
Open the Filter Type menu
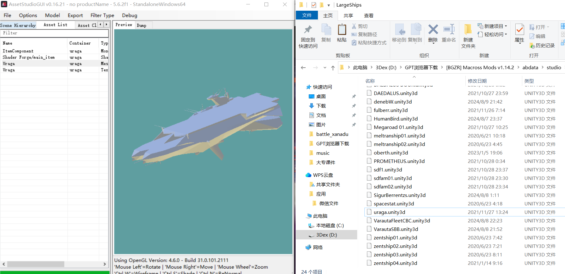pos(102,15)
